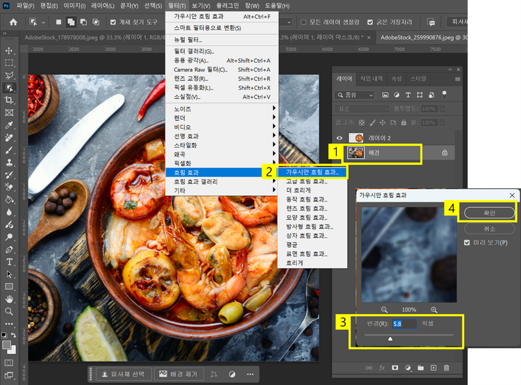This screenshot has height=385, width=521.
Task: Click the new group folder icon
Action: 421,368
